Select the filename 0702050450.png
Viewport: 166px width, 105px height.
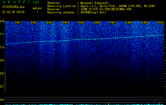(x=13, y=7)
